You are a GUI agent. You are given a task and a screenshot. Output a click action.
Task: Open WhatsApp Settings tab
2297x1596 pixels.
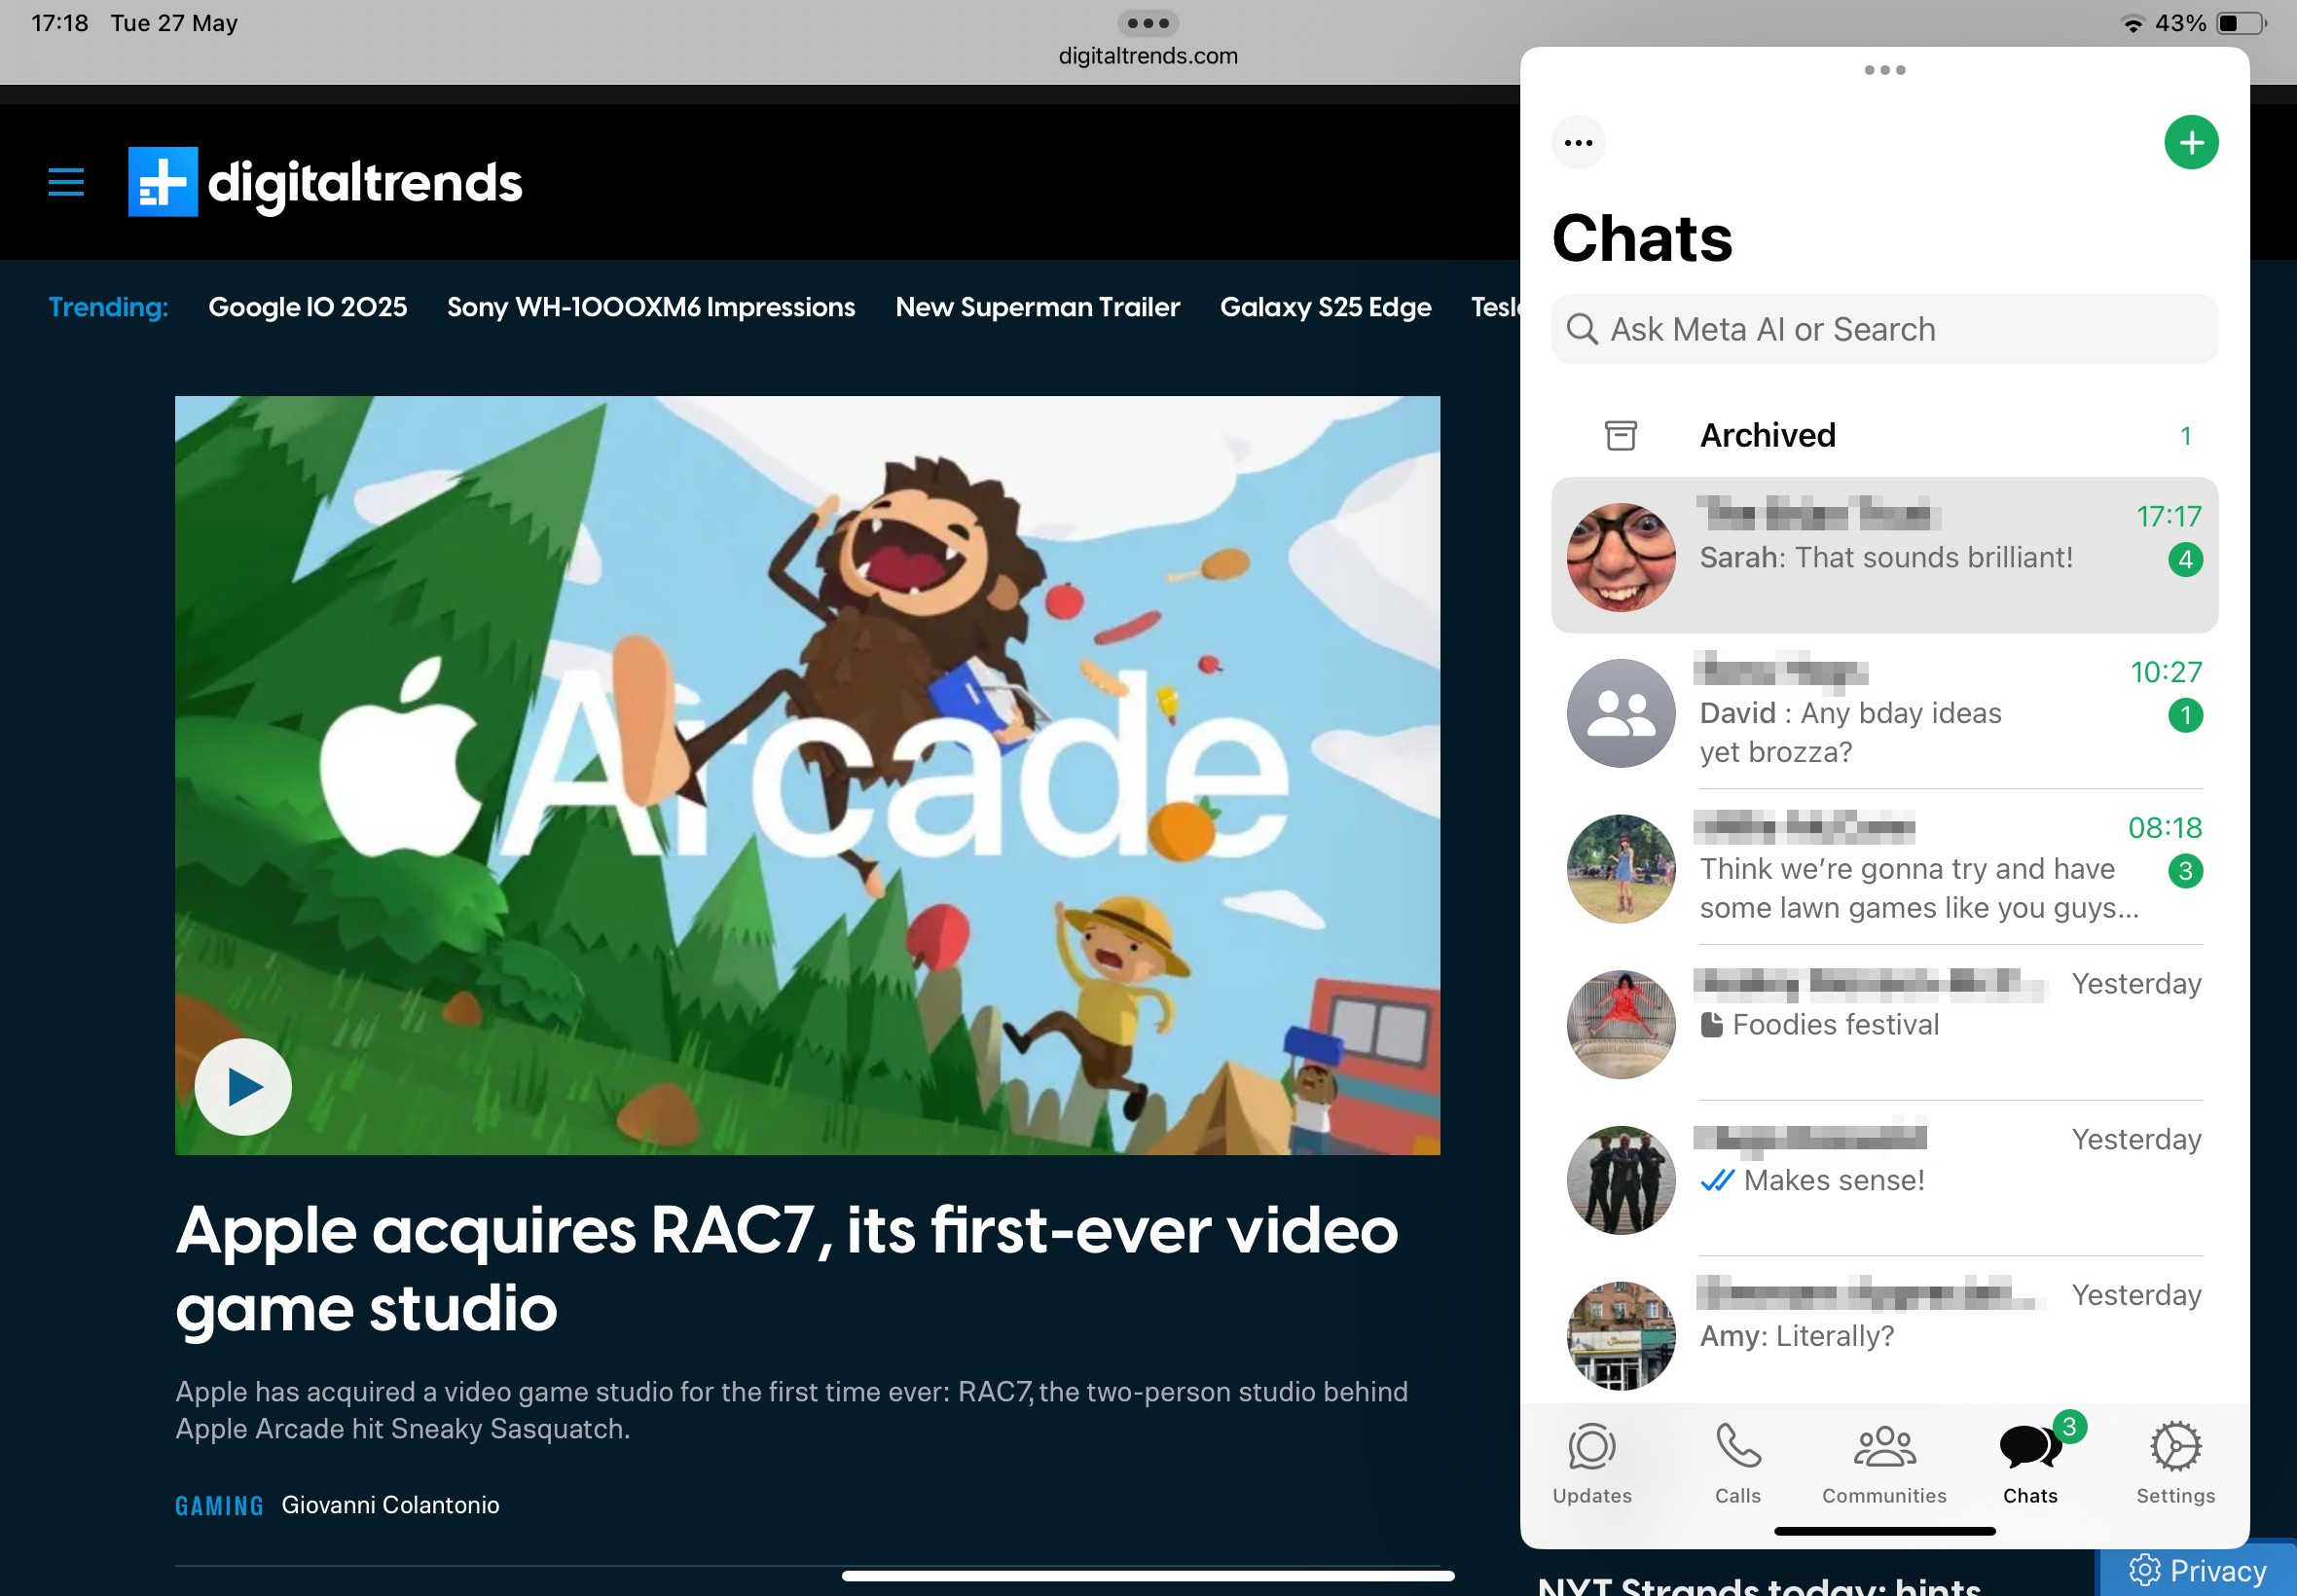point(2174,1463)
